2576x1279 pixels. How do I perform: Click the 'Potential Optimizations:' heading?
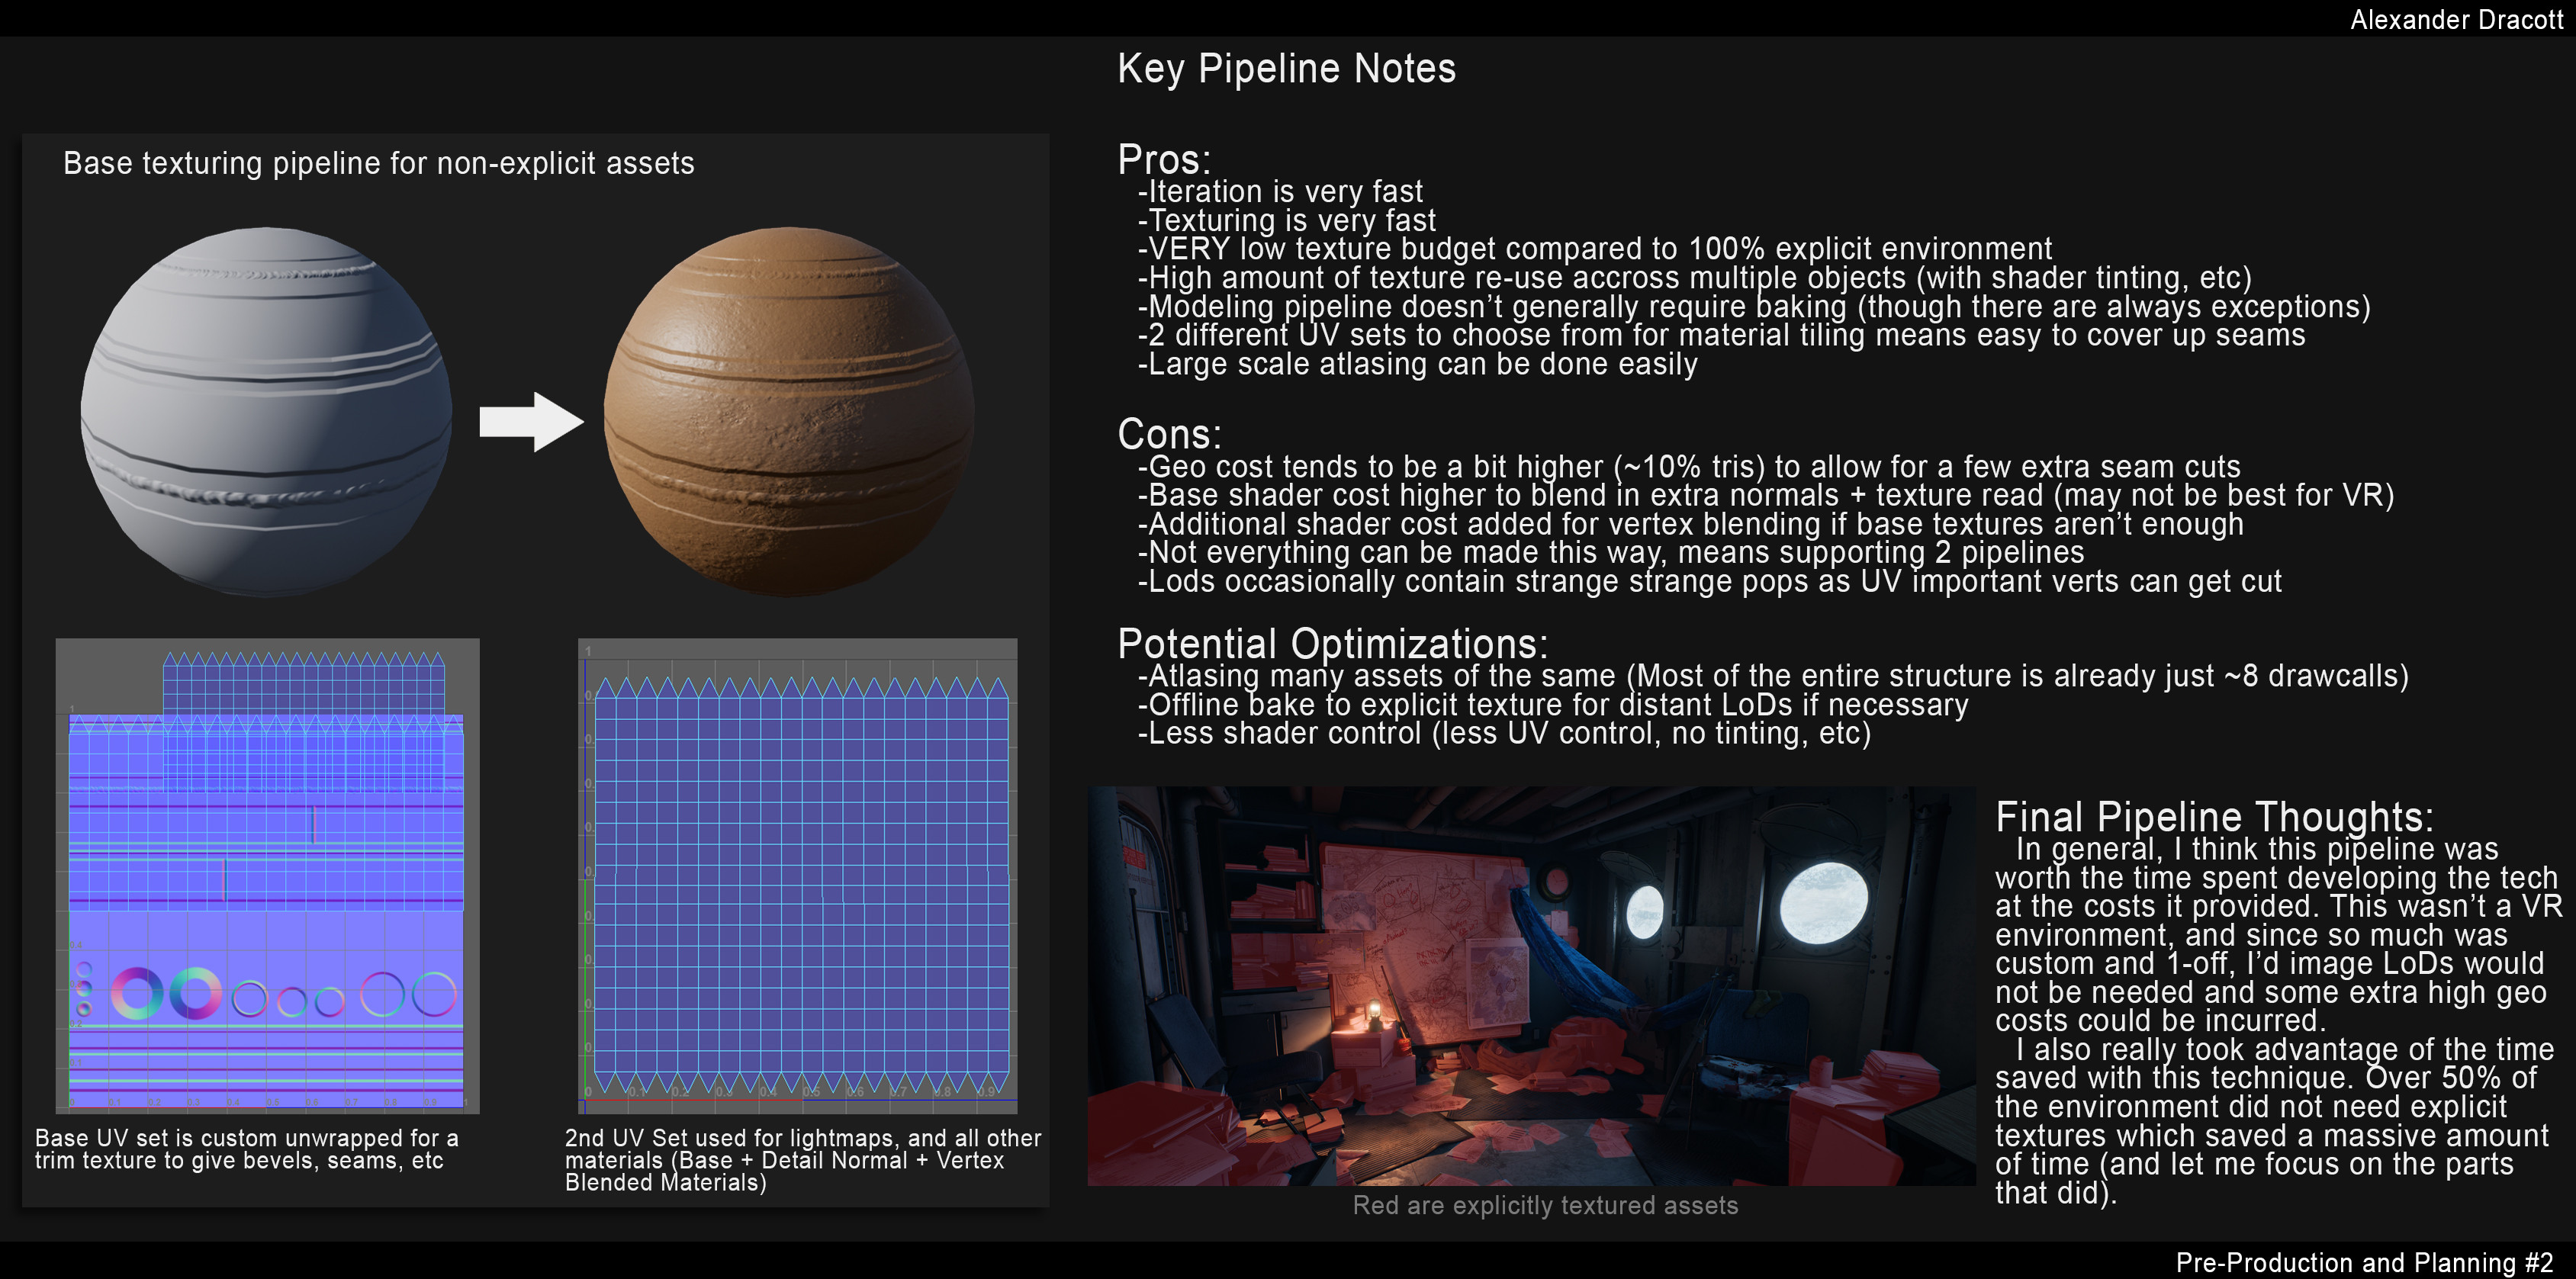point(1332,643)
